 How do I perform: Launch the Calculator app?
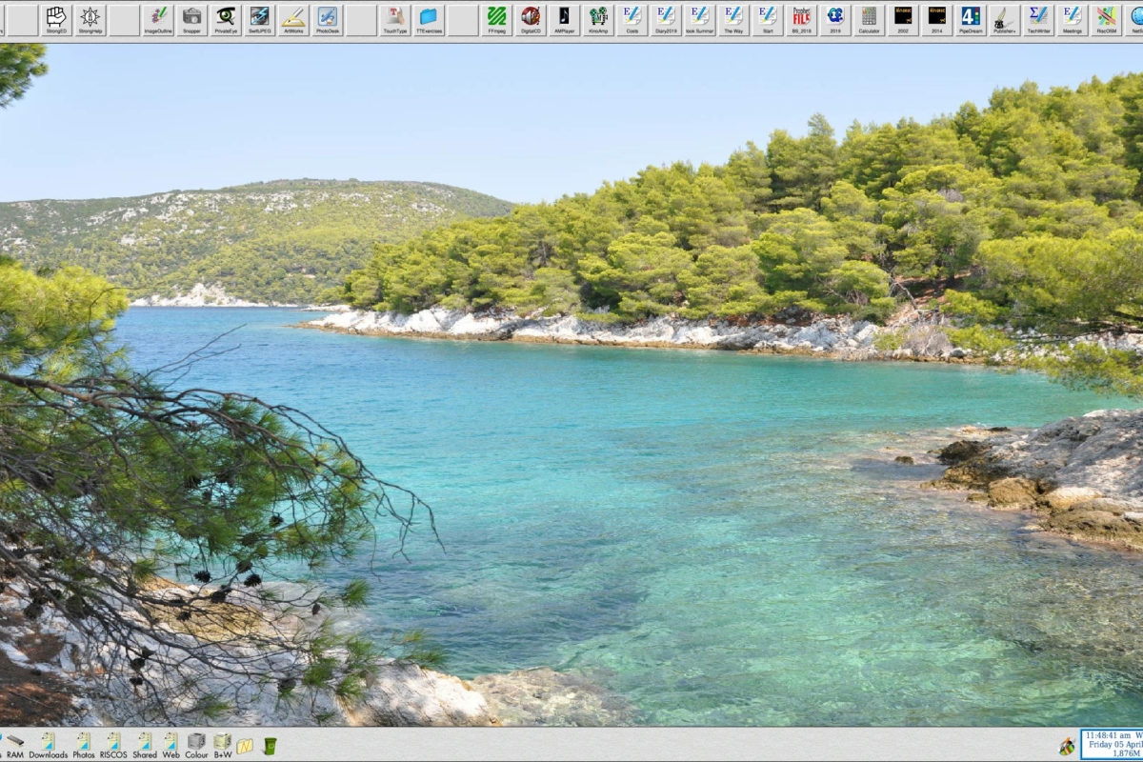point(869,20)
